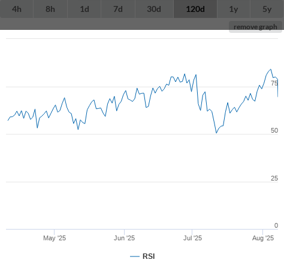284x272 pixels.
Task: Toggle the RSI series legend label
Action: 149,256
